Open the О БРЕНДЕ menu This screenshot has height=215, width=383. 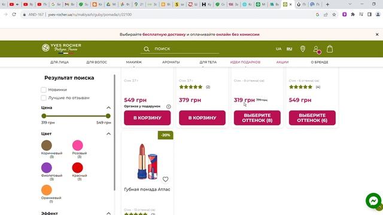[x=320, y=62]
